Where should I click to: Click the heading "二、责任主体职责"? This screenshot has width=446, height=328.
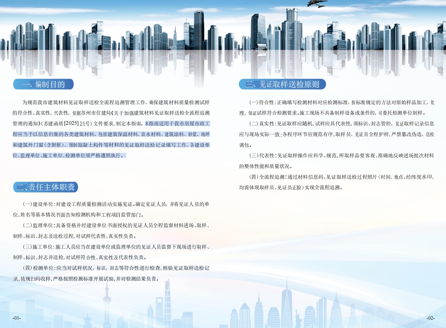(x=45, y=187)
